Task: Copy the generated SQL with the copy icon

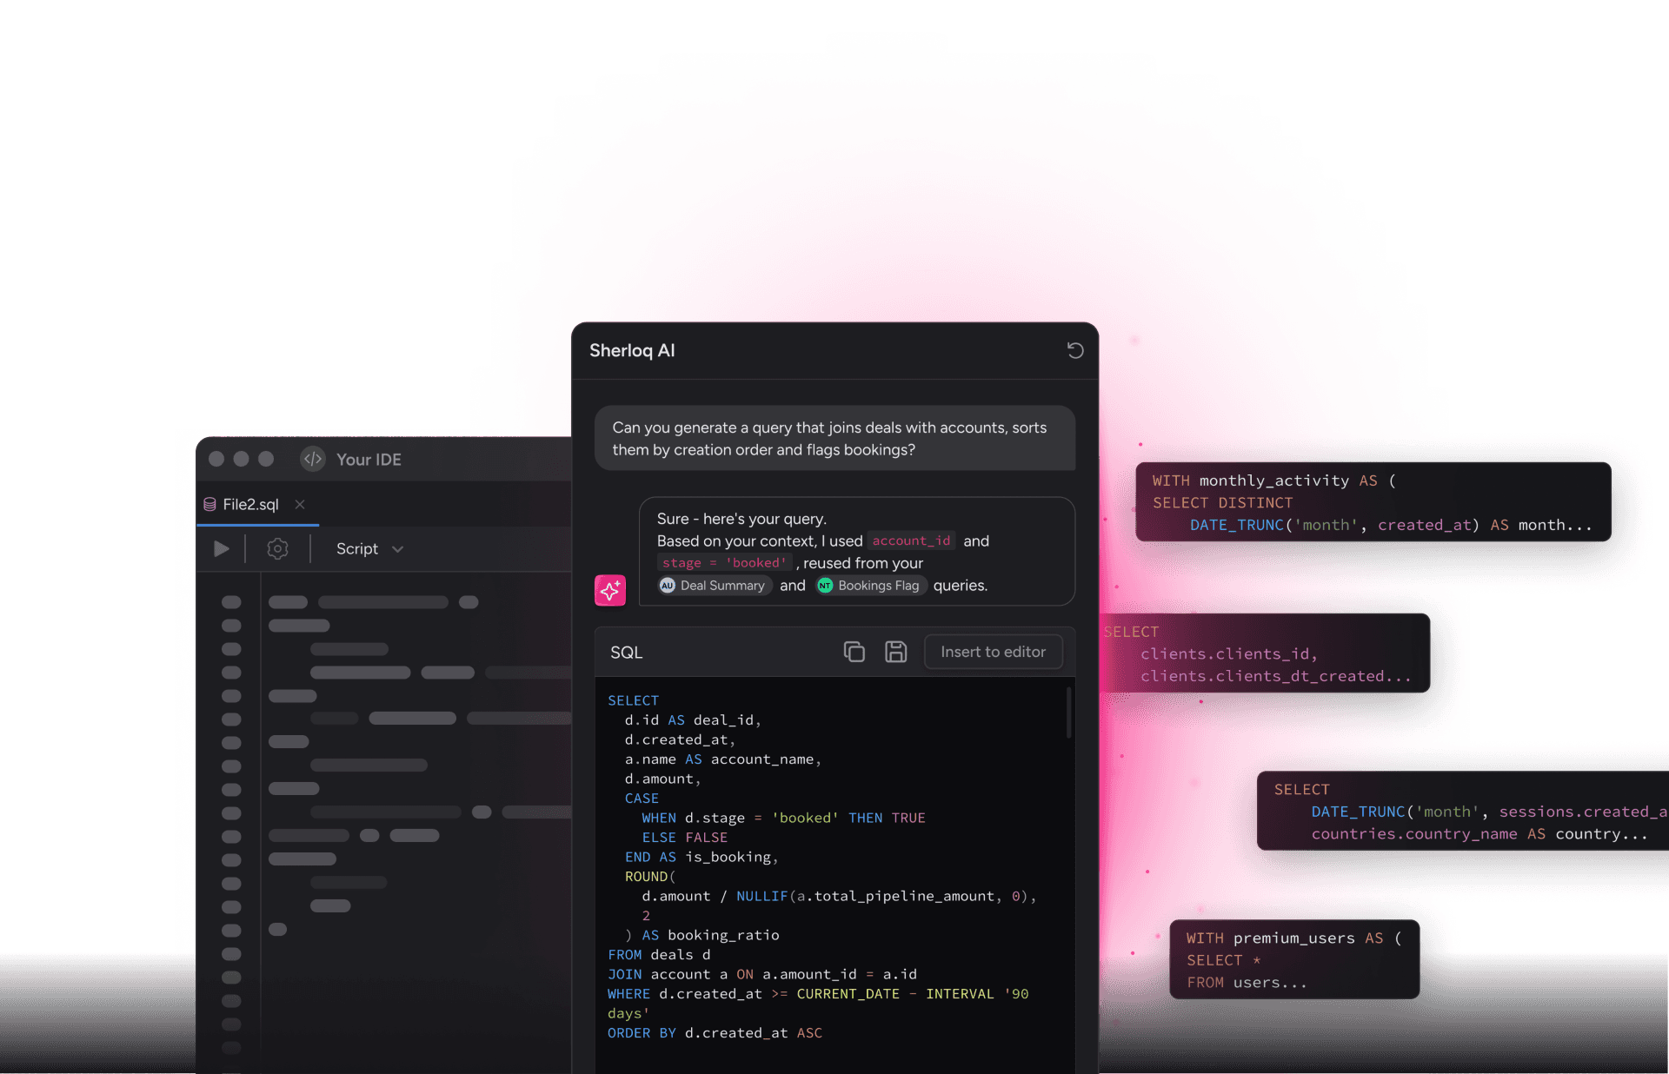Action: [854, 652]
